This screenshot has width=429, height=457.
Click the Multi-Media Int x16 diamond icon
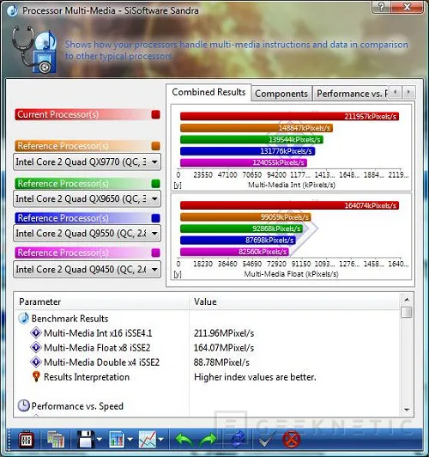point(36,332)
